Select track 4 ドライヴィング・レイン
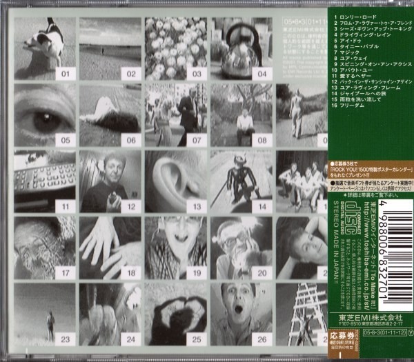 (362, 34)
